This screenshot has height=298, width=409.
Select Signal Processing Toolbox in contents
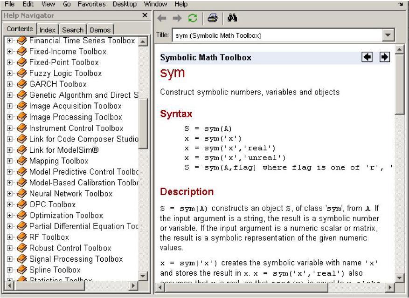coord(76,259)
